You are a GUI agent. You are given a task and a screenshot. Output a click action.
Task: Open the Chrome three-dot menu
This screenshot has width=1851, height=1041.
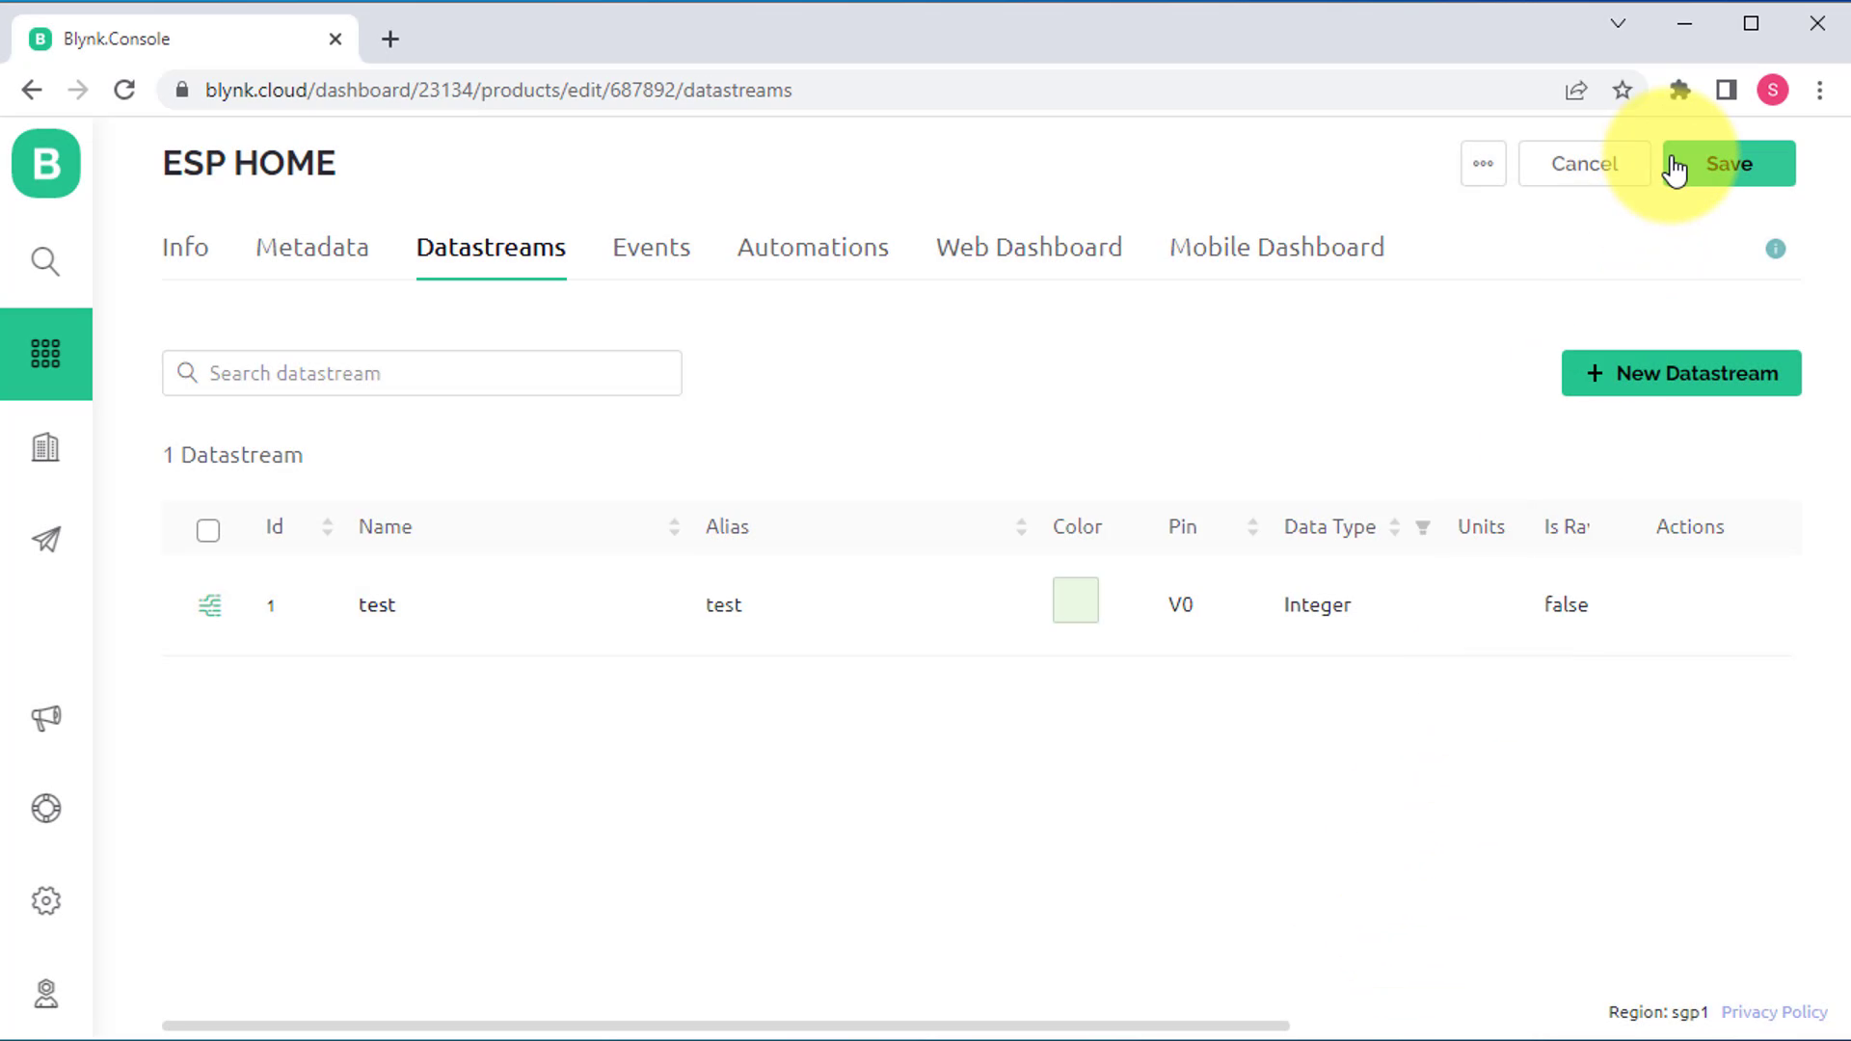pos(1819,90)
